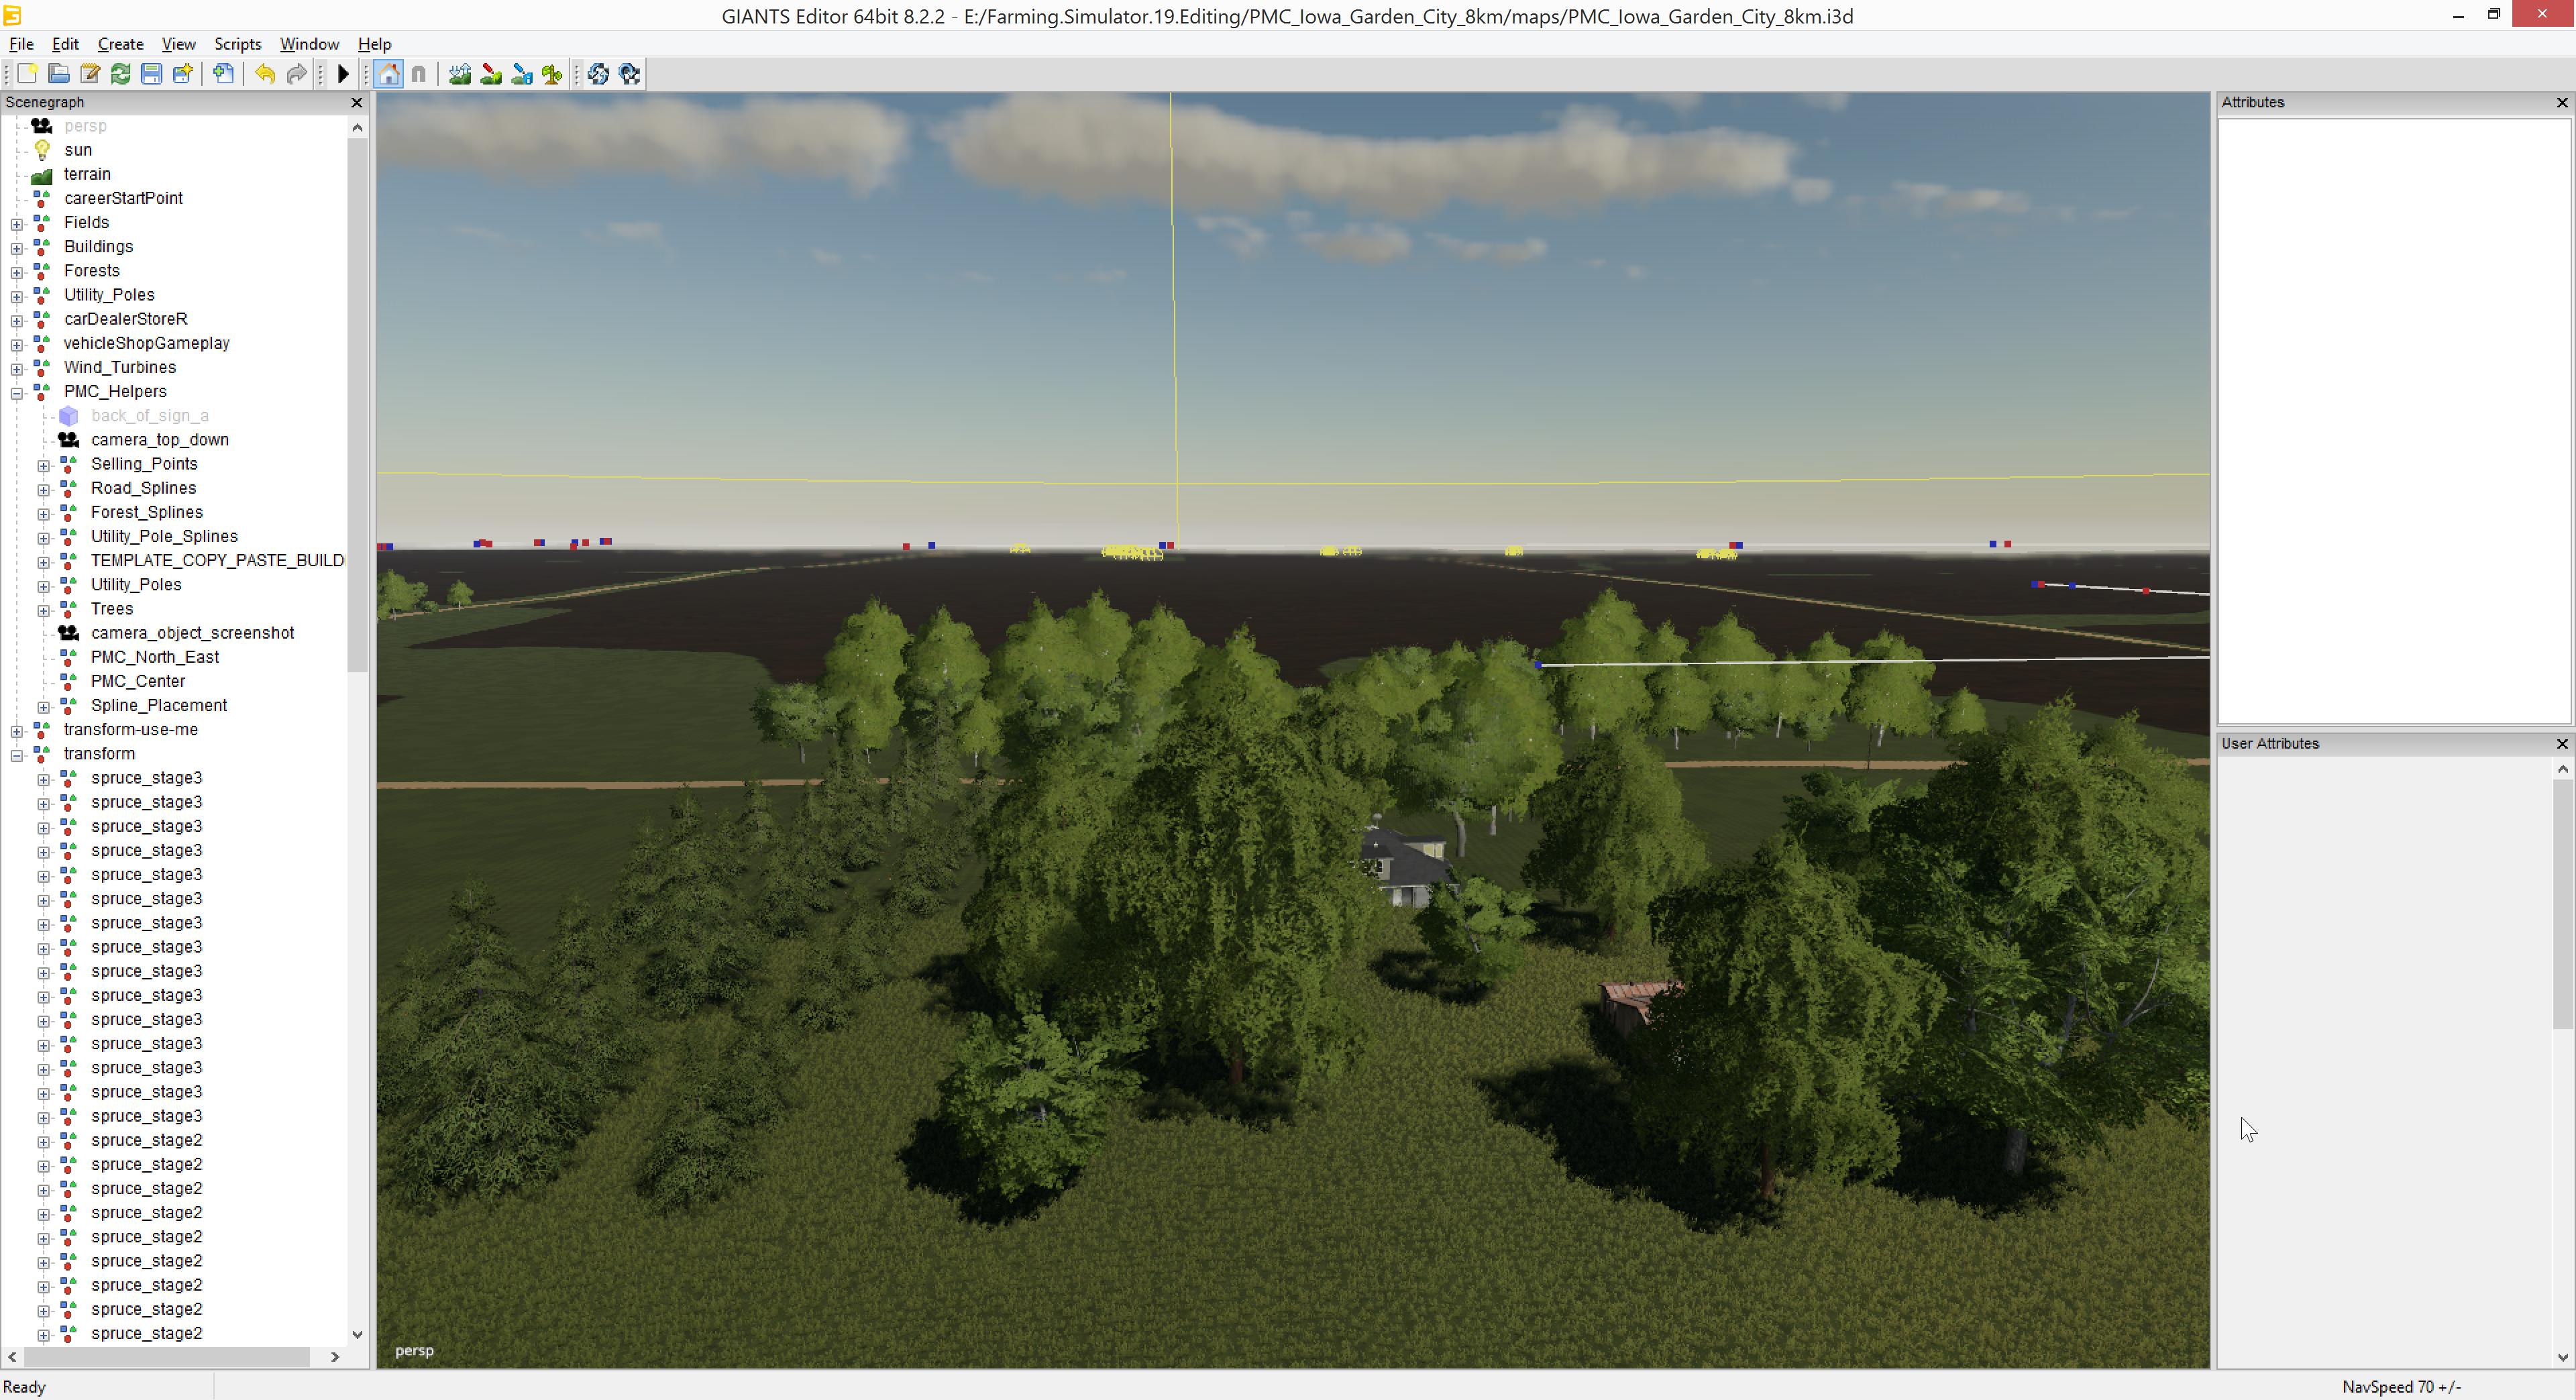Select TEMPLATE_COPY_PASTE_BUILD tree item
The image size is (2576, 1400).
click(x=217, y=560)
